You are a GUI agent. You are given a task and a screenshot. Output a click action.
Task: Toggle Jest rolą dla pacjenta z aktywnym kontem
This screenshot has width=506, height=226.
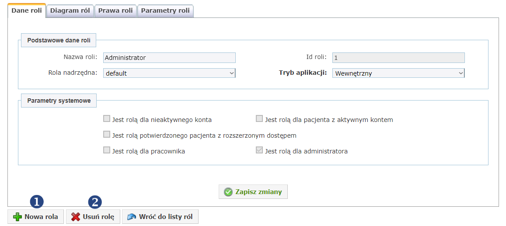259,119
